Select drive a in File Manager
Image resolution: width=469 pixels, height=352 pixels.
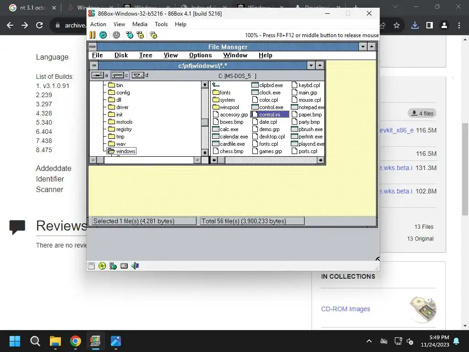(x=100, y=75)
